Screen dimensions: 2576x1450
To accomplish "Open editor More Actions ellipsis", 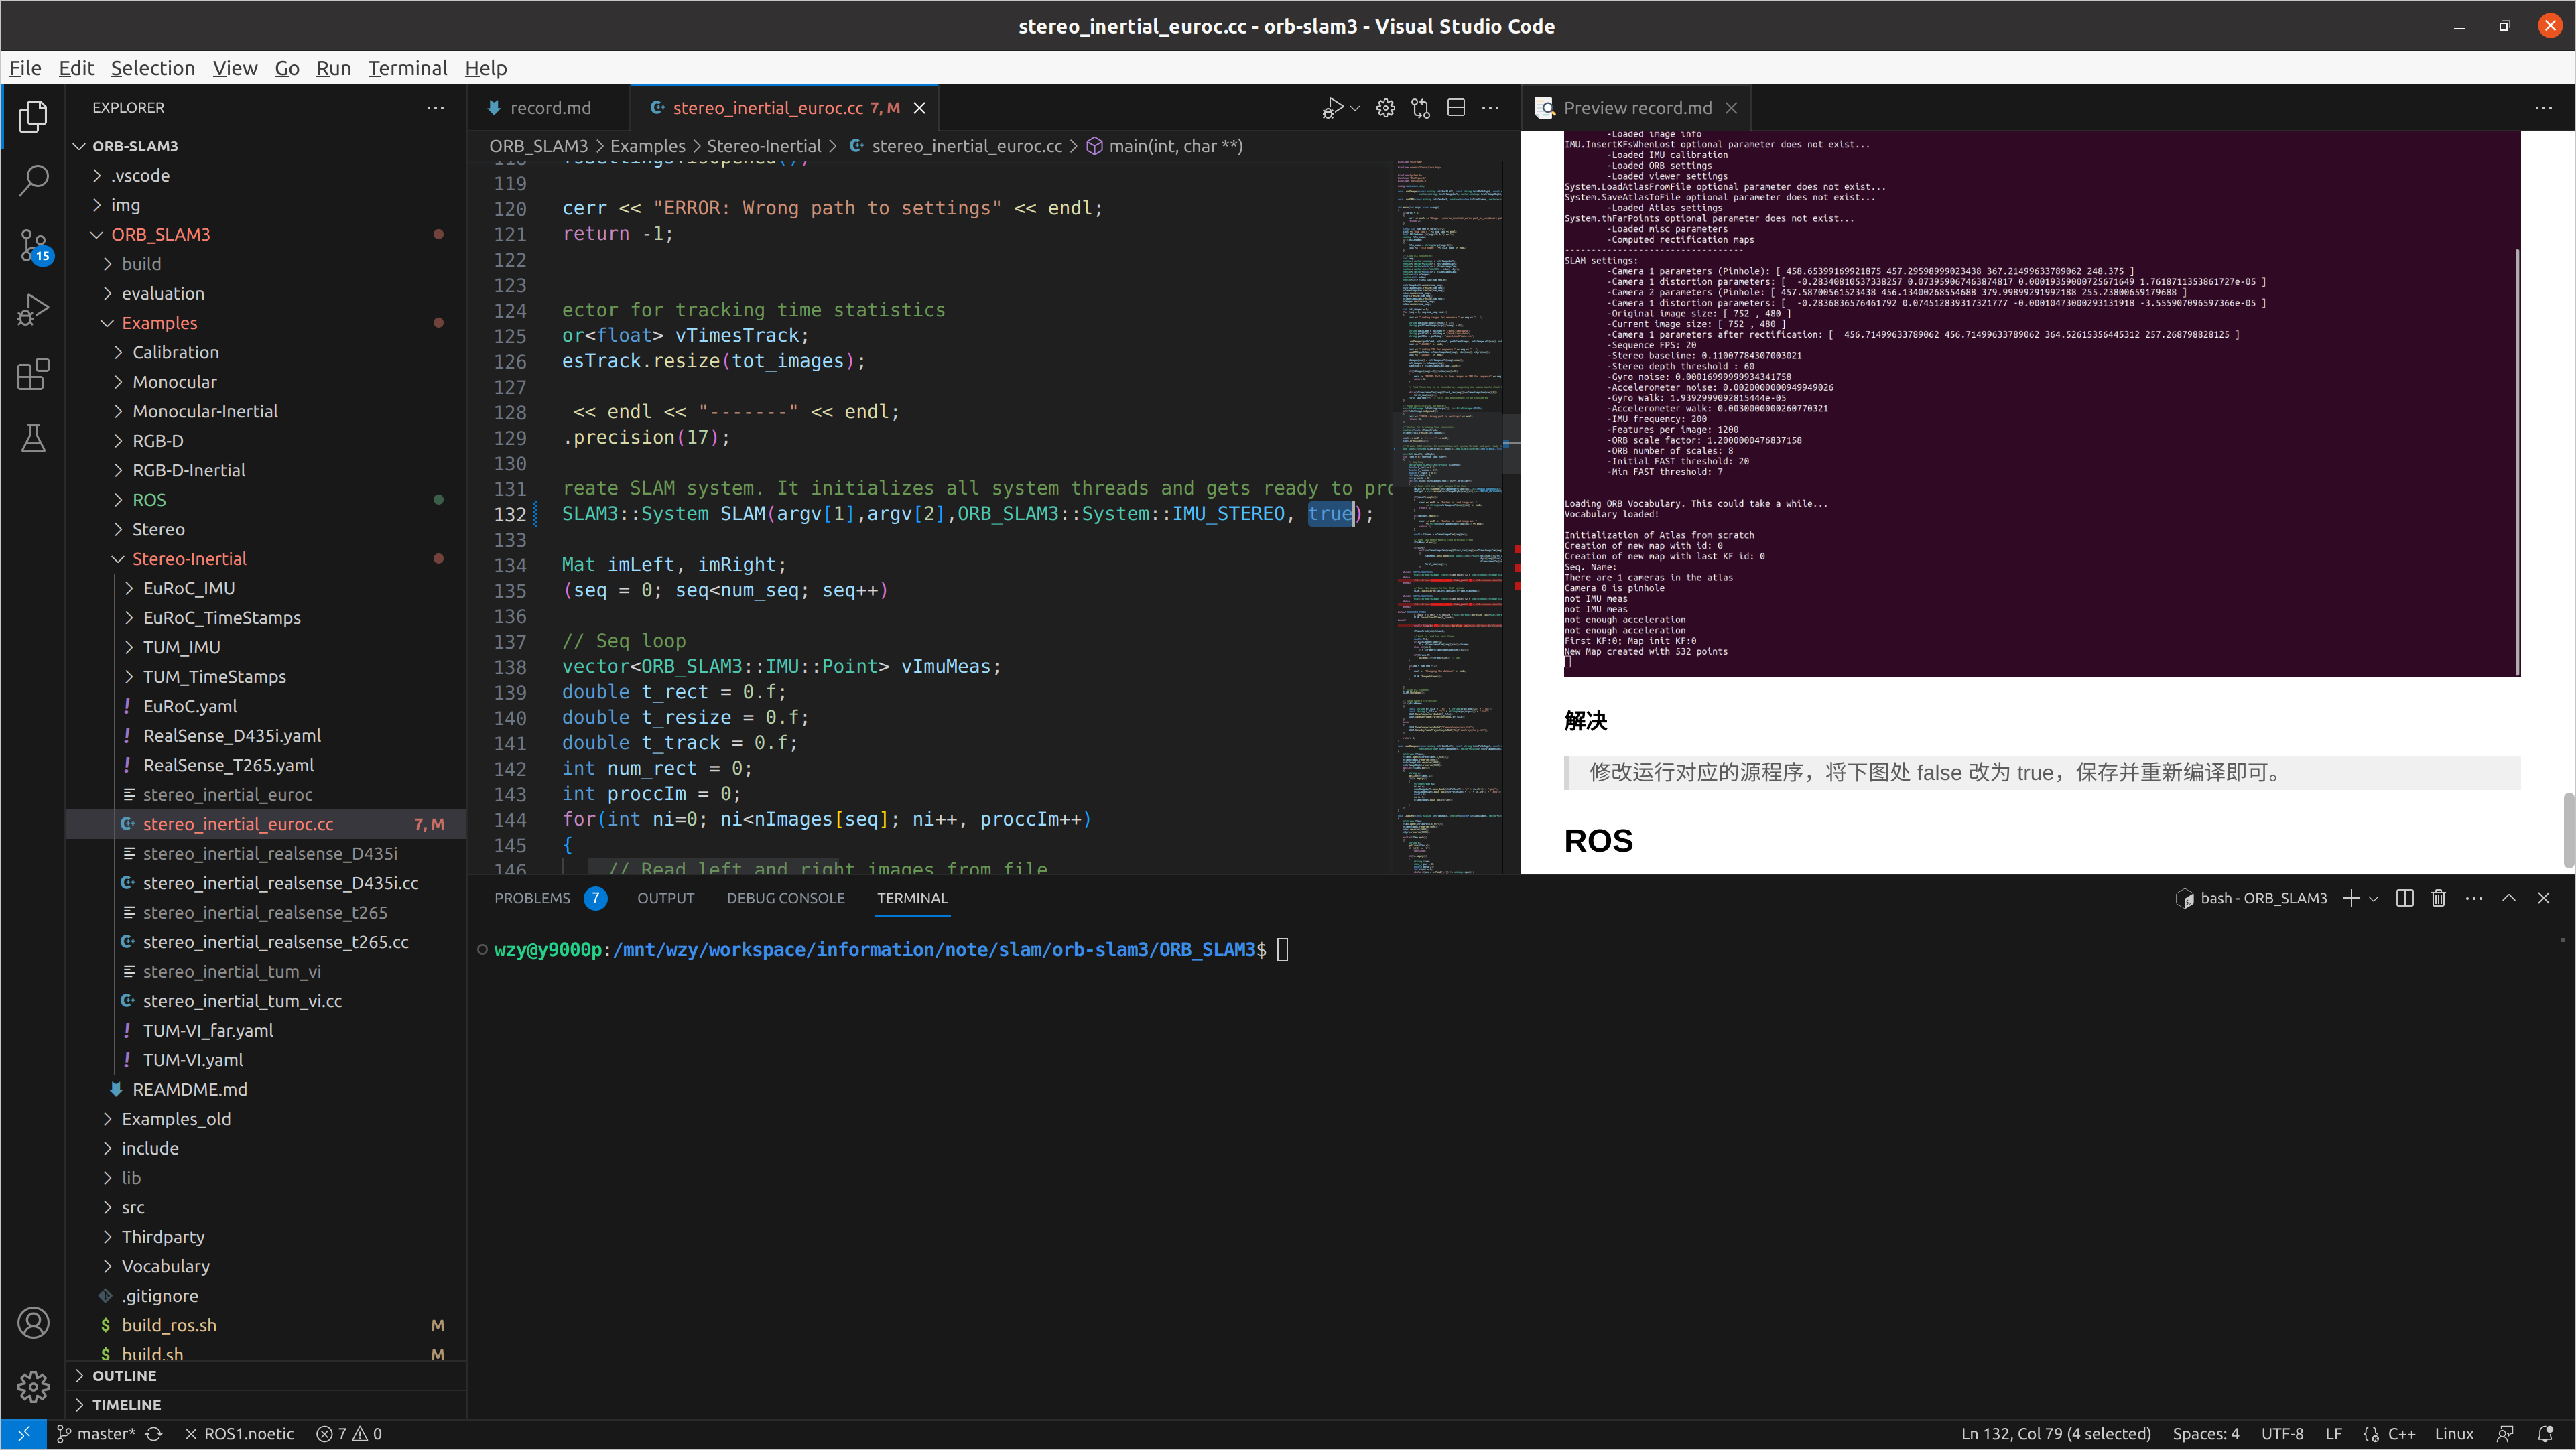I will tap(1491, 108).
